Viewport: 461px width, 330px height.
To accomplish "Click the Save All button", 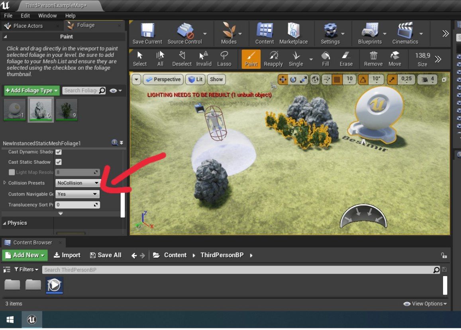I will pos(106,255).
